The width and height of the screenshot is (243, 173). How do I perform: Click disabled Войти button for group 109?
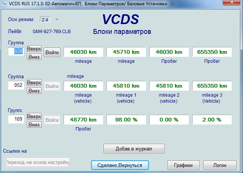pyautogui.click(x=52, y=120)
